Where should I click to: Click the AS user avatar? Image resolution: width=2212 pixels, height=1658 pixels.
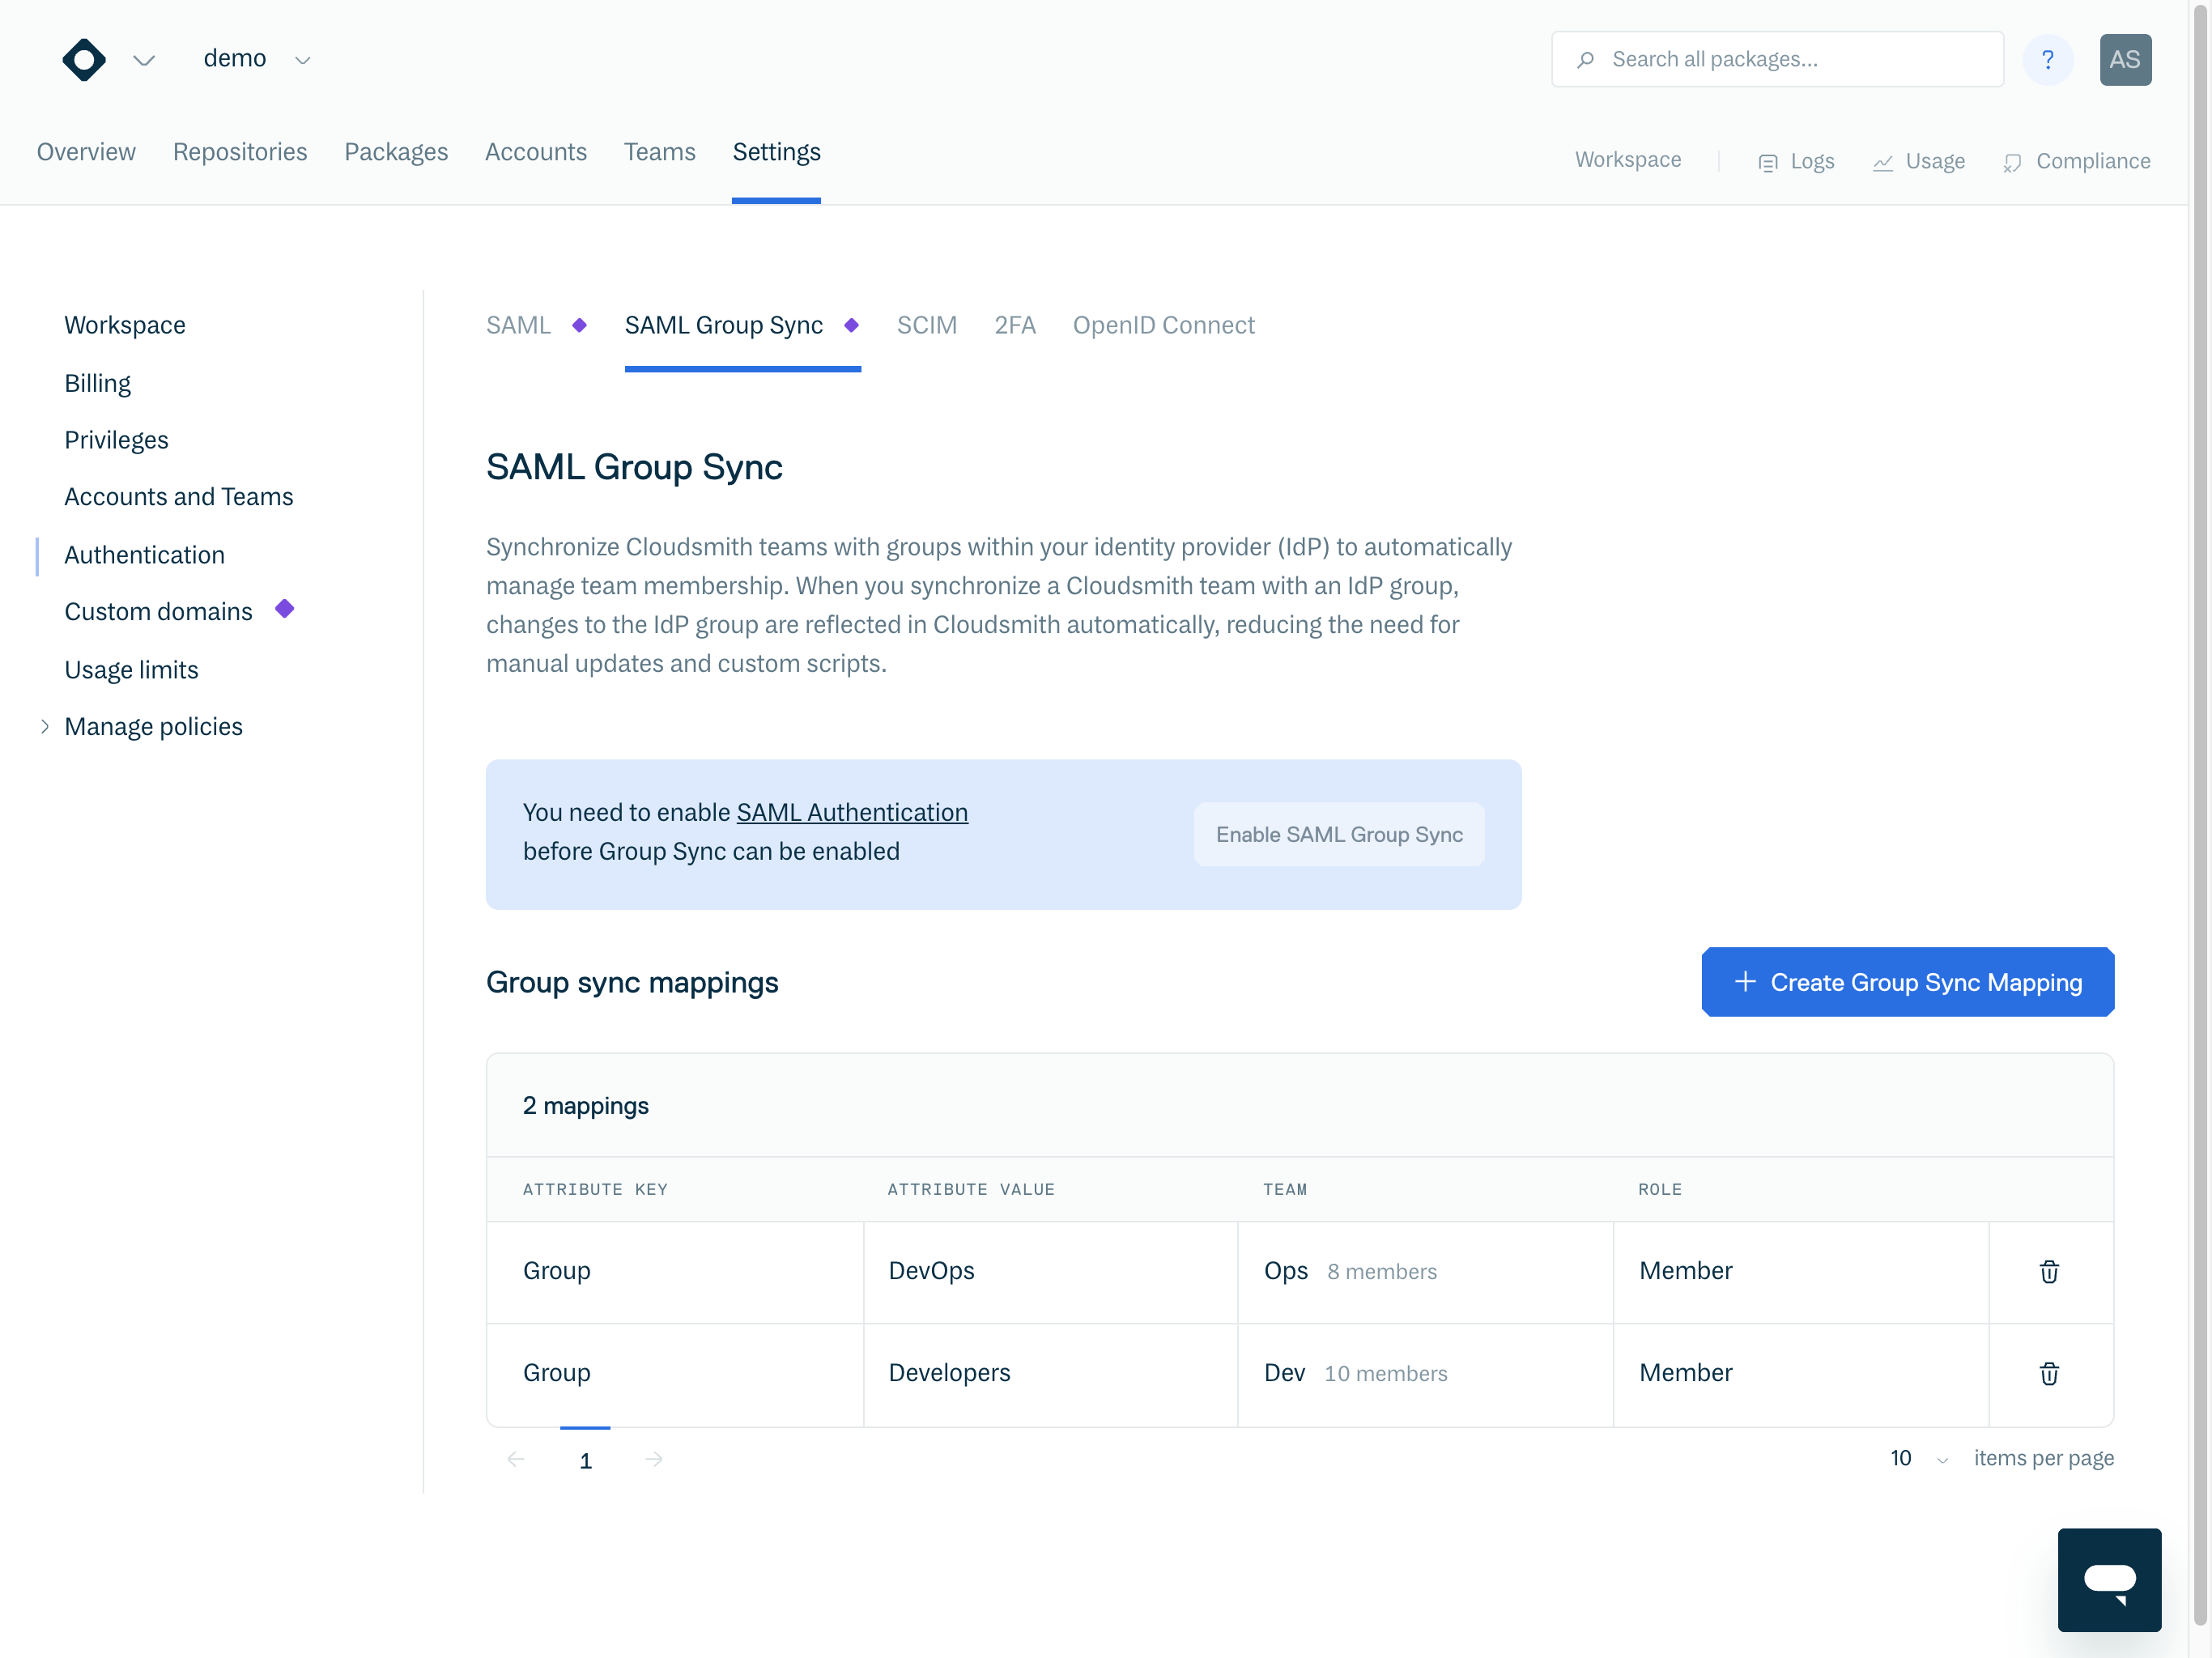[x=2124, y=60]
